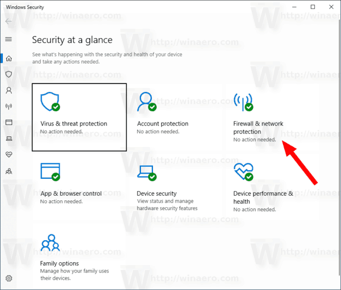
Task: Open the Firewall & network antenna icon in sidebar
Action: (9, 107)
